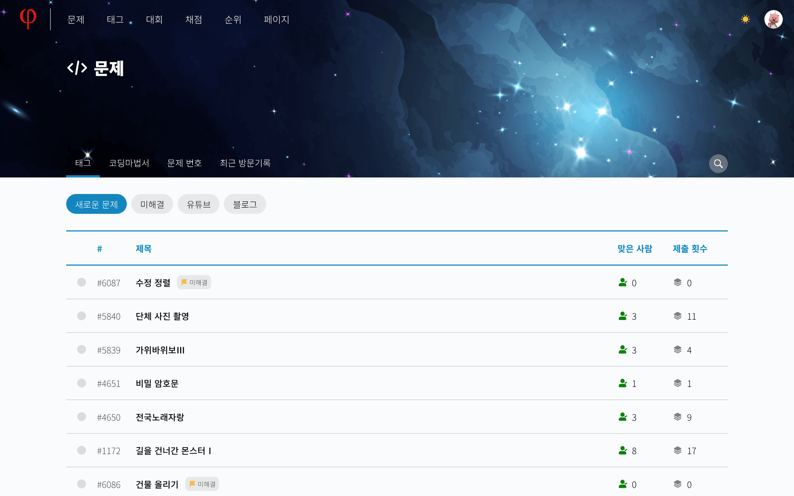Click problem number #4650
The image size is (794, 496).
(109, 418)
